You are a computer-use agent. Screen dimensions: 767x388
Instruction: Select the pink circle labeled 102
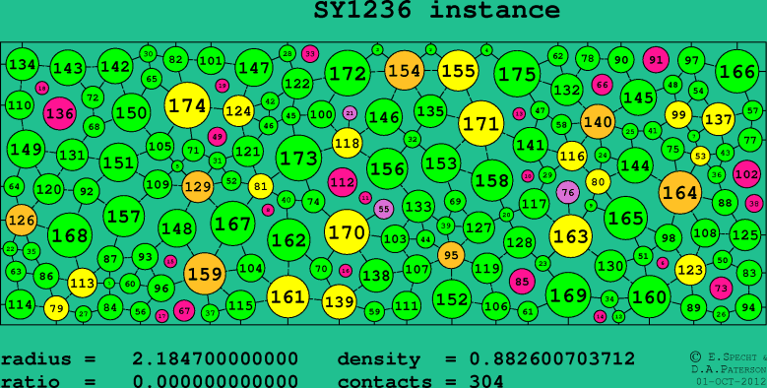[747, 174]
